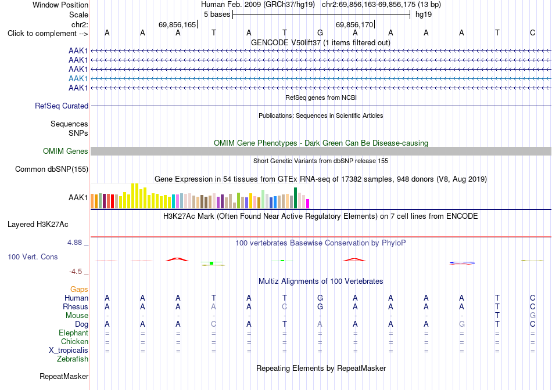552x390 pixels.
Task: Click the Scale label at top left
Action: click(78, 15)
